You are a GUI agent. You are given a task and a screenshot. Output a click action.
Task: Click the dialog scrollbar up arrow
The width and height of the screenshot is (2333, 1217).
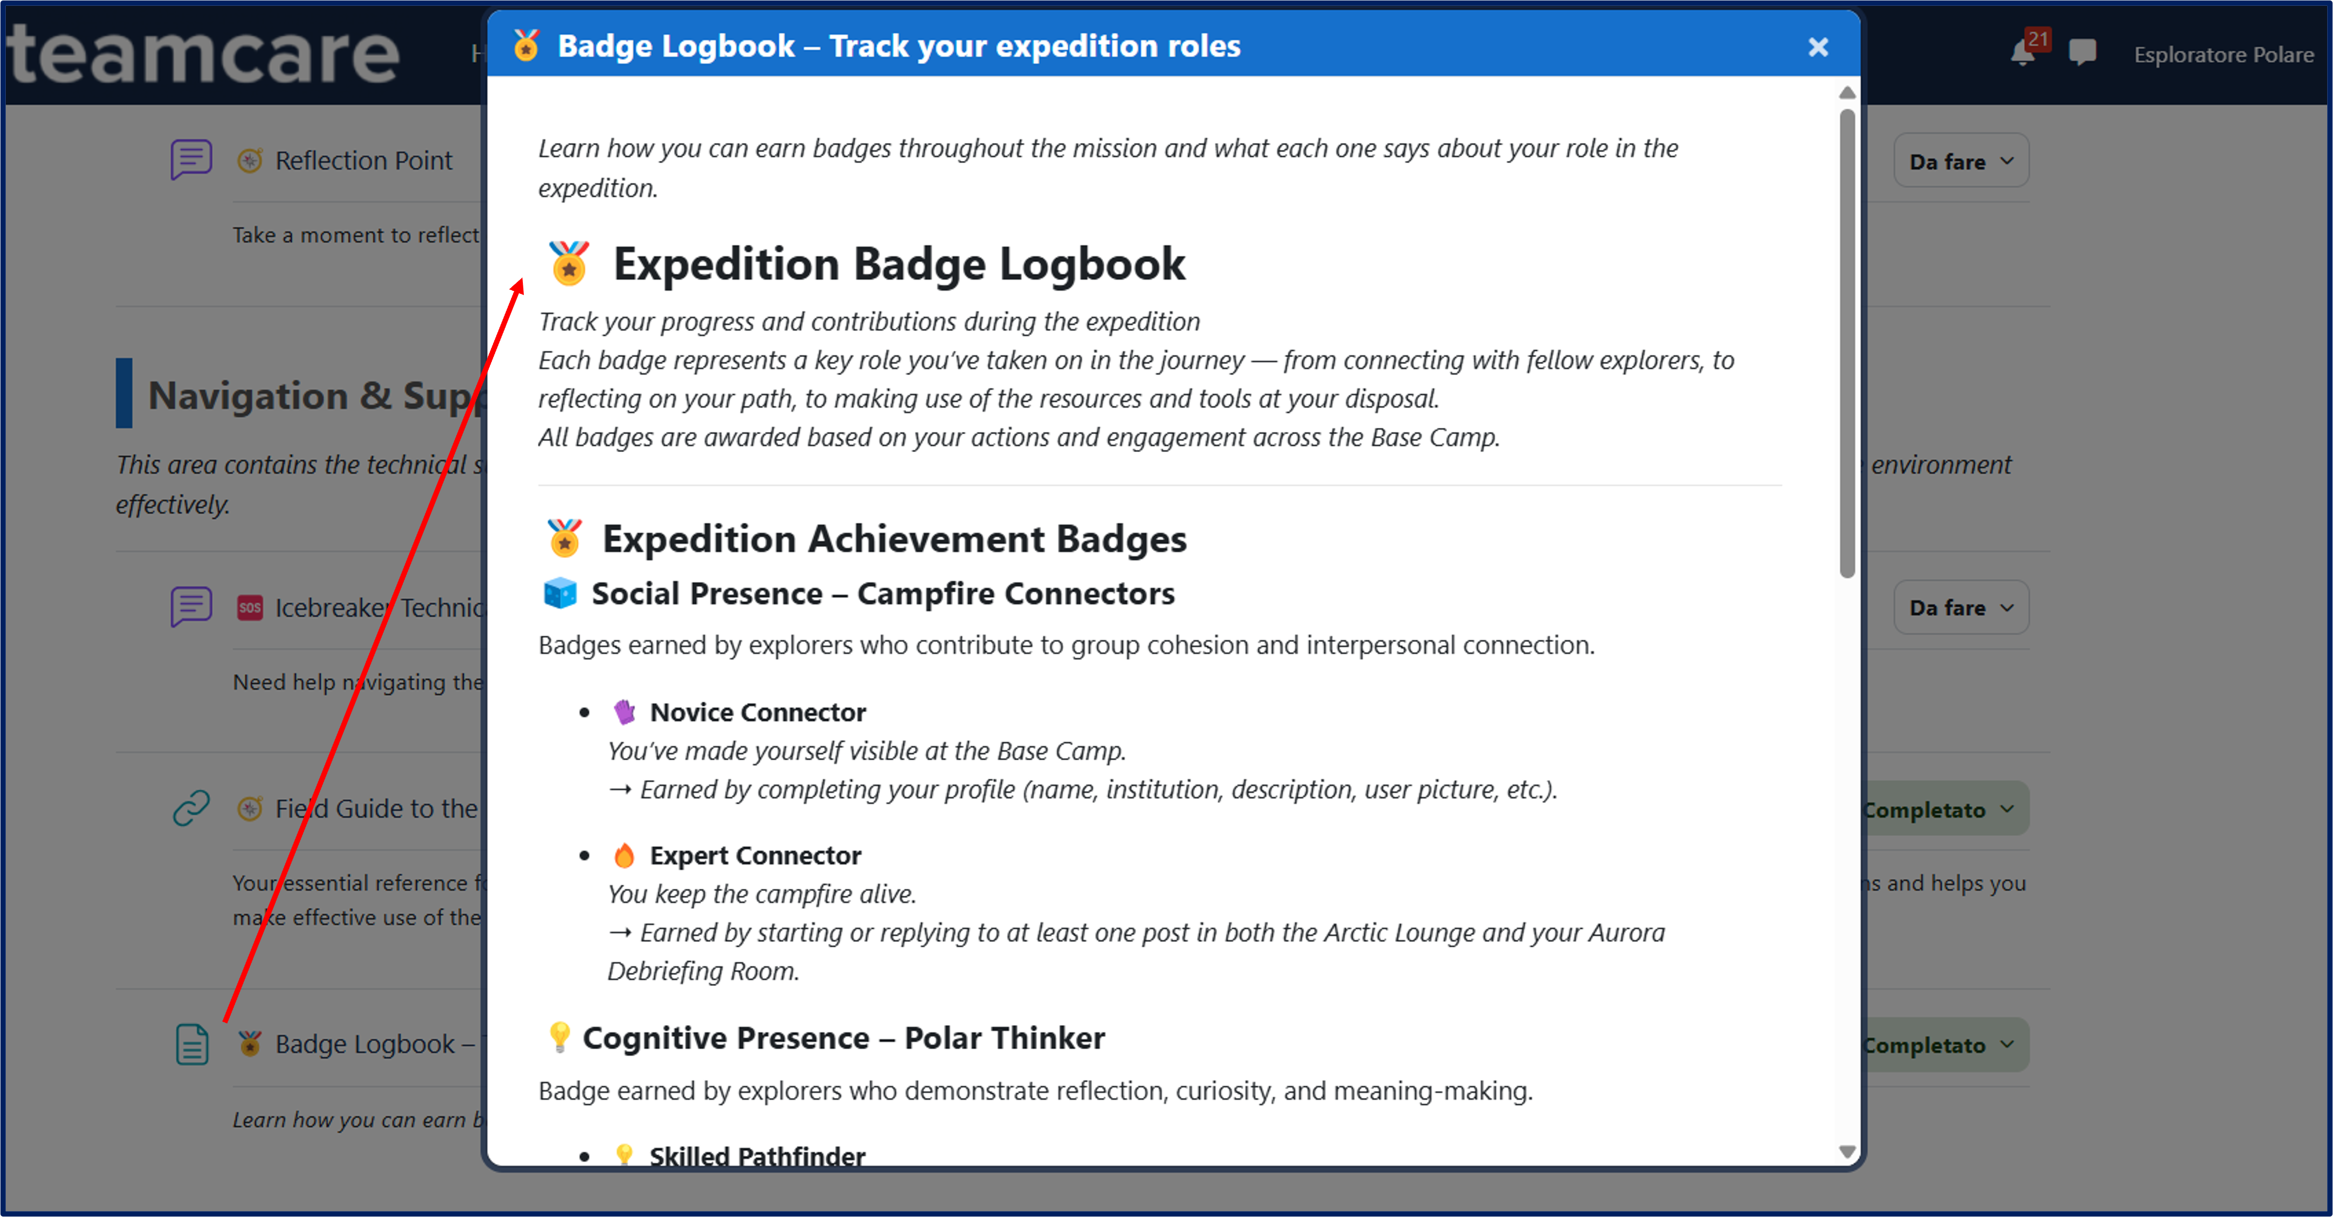pyautogui.click(x=1847, y=93)
